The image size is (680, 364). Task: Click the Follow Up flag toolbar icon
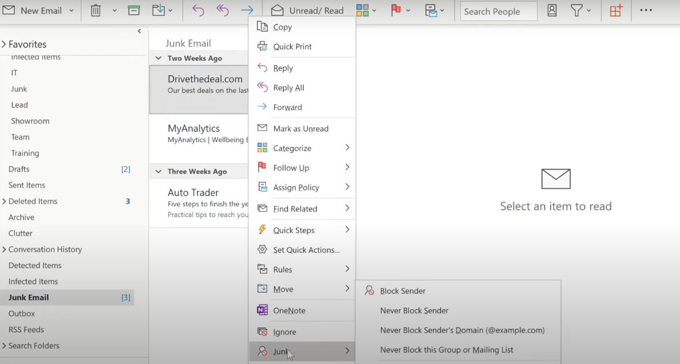coord(396,10)
